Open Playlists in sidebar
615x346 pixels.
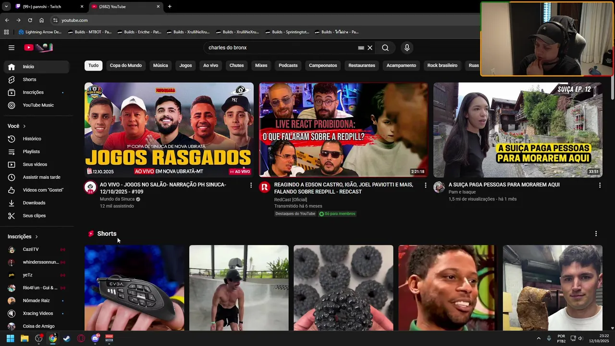[37, 151]
